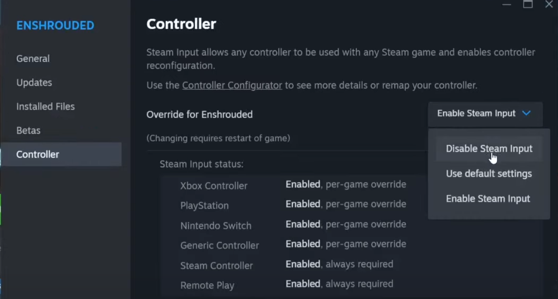Click the dropdown chevron arrow icon
Image resolution: width=558 pixels, height=299 pixels.
[x=526, y=113]
